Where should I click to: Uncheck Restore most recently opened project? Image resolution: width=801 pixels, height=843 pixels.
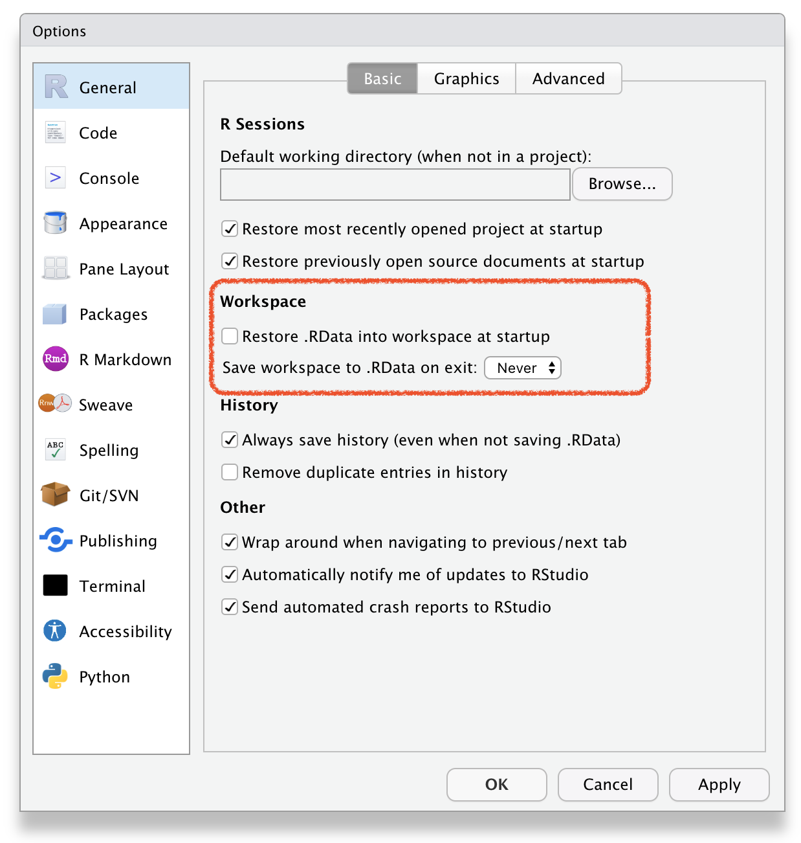(x=230, y=229)
